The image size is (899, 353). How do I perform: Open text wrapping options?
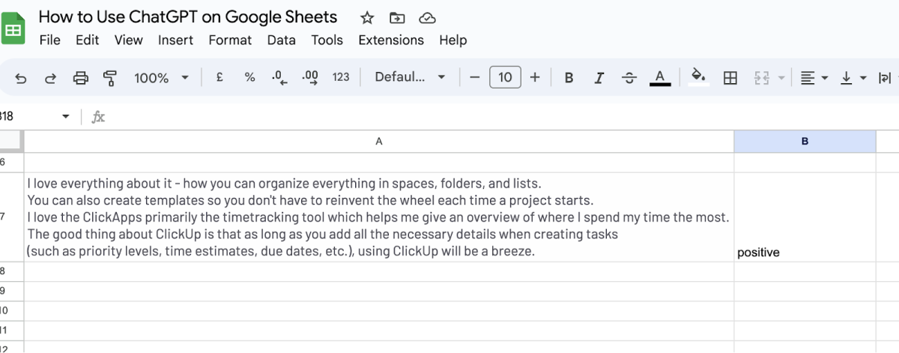(886, 77)
